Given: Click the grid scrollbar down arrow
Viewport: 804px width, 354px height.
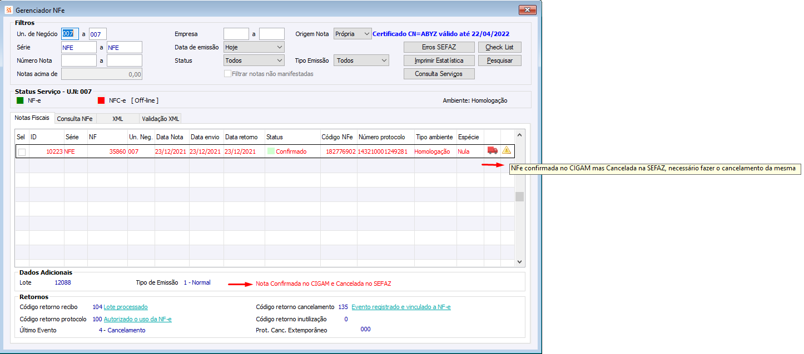Looking at the screenshot, I should coord(519,261).
